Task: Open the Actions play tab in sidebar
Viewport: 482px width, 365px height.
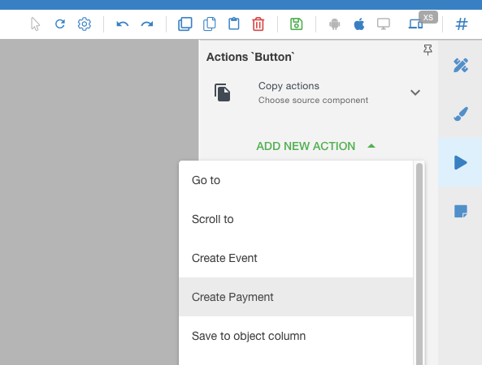Action: tap(460, 162)
